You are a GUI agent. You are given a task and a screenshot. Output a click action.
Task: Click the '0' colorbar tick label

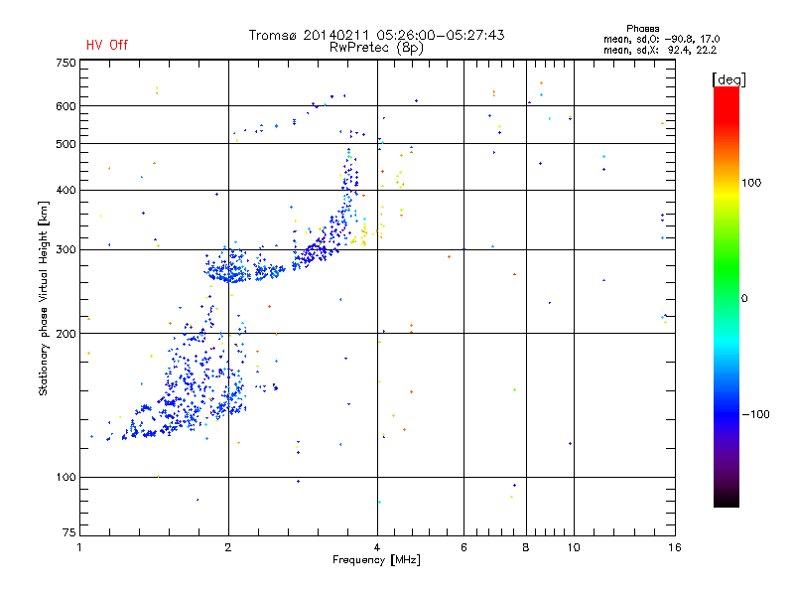click(744, 298)
